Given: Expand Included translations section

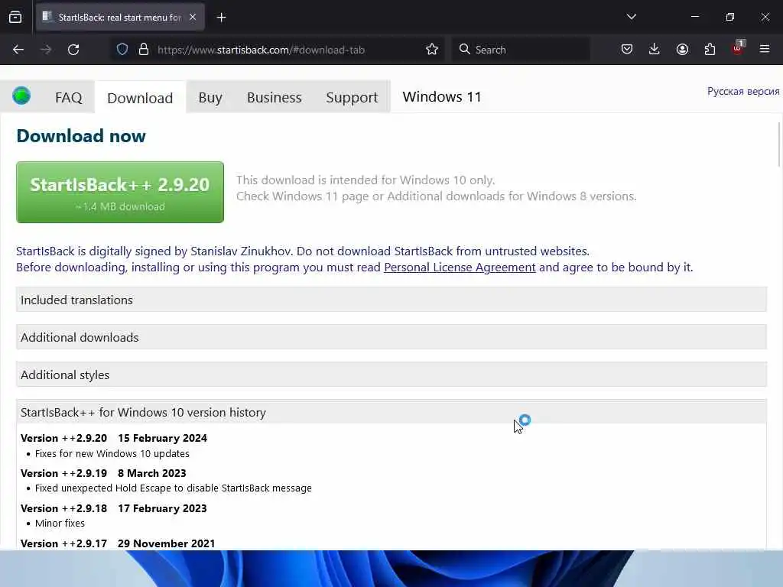Looking at the screenshot, I should (391, 300).
